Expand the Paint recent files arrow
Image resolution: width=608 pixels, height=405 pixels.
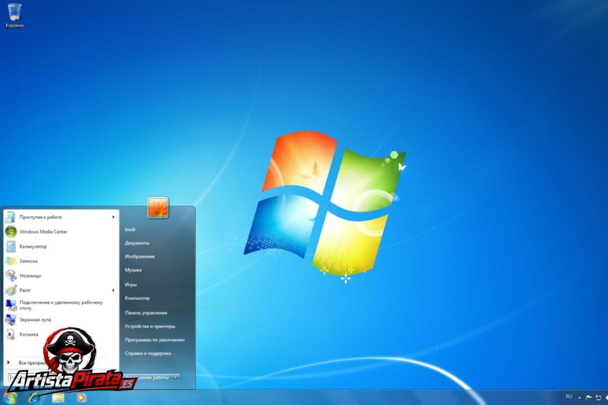113,290
